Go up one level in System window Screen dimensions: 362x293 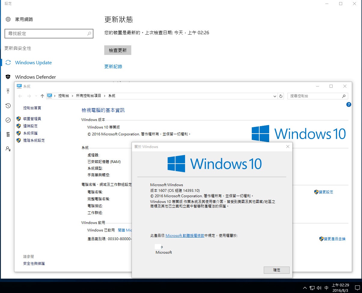point(42,96)
